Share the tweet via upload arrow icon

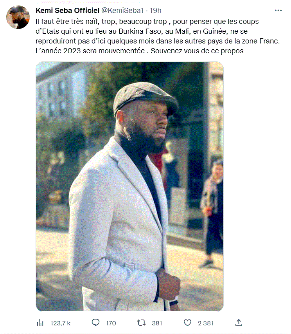(239, 323)
